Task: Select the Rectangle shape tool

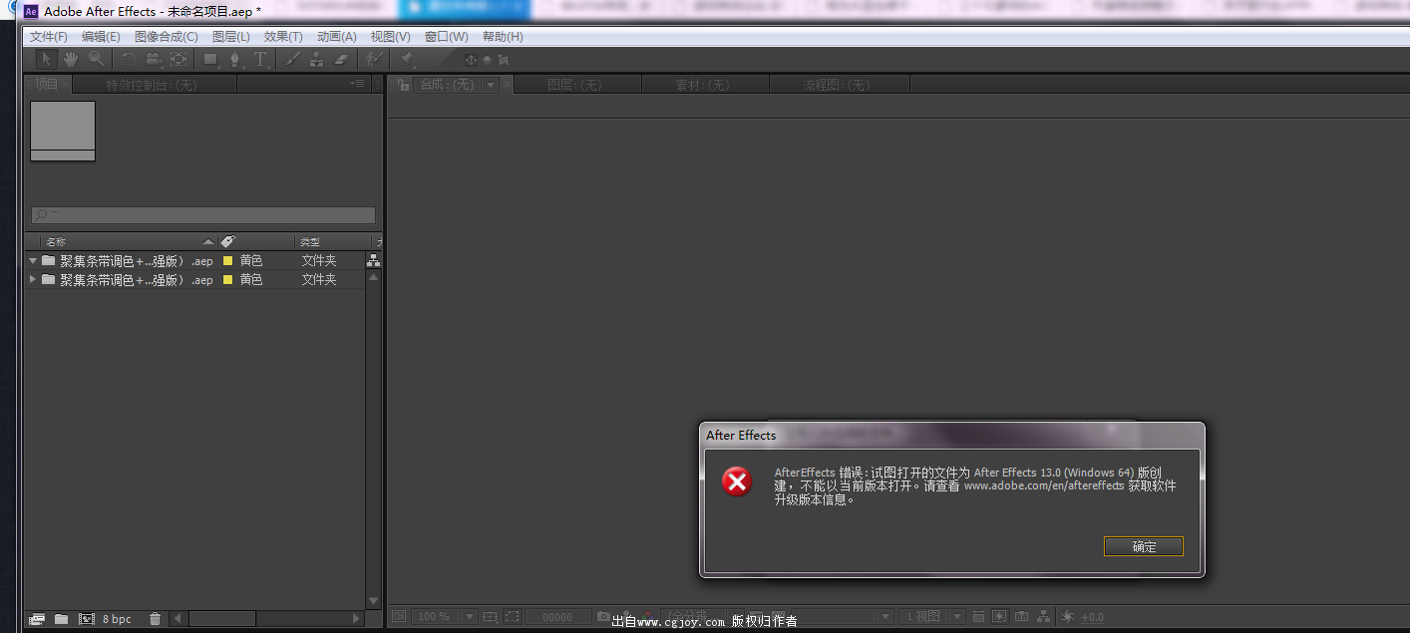Action: click(x=210, y=60)
